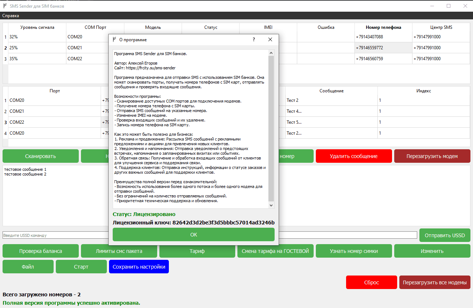Screen dimensions: 473x308
Task: Click the app icon in the main title bar
Action: [x=5, y=6]
